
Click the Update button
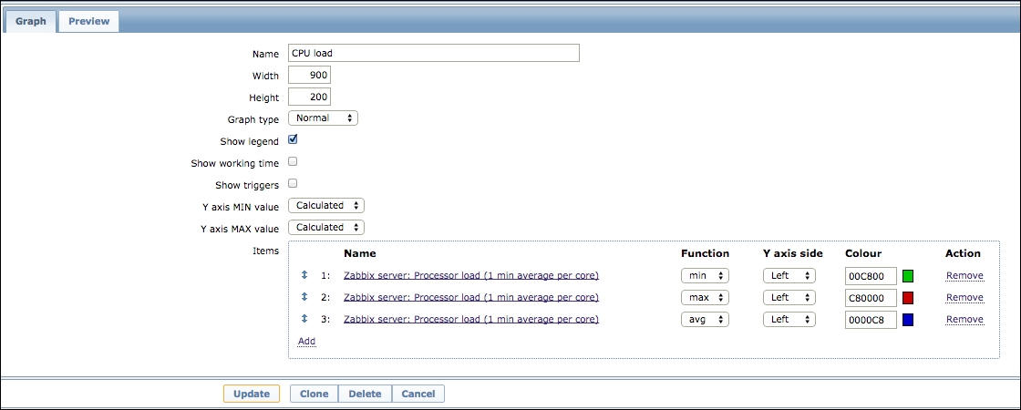click(251, 394)
